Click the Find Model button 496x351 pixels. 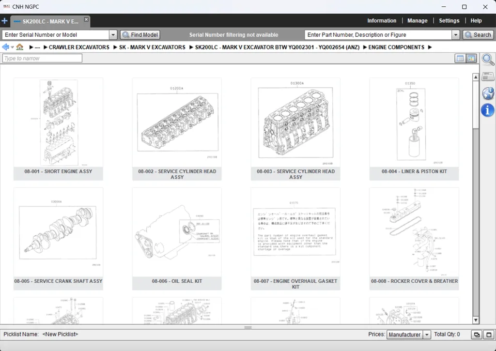point(140,35)
